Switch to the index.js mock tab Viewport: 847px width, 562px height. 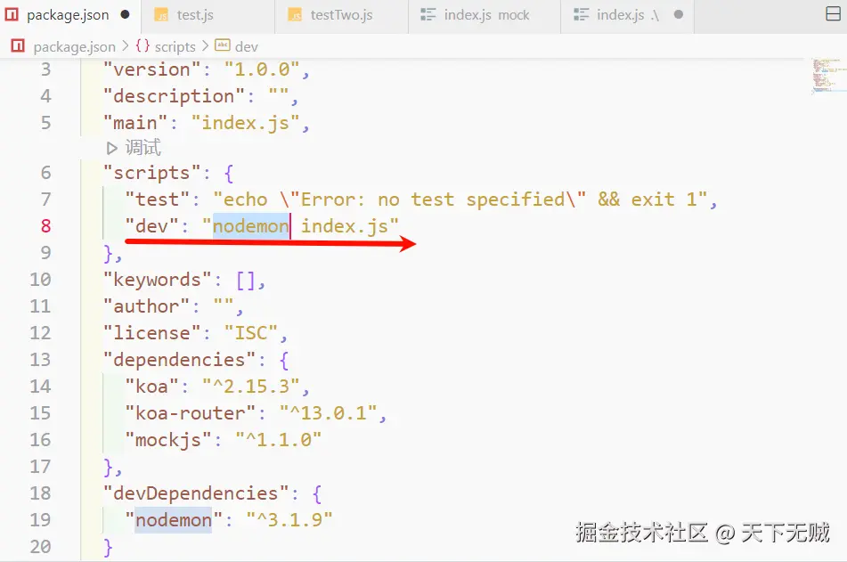click(485, 16)
